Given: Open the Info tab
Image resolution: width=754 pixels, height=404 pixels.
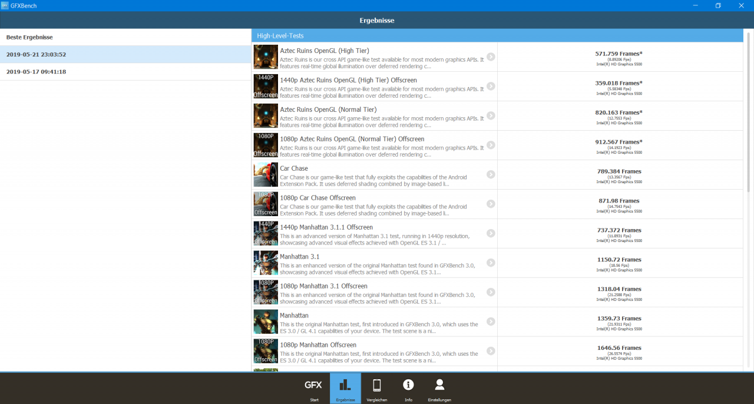Looking at the screenshot, I should 408,388.
